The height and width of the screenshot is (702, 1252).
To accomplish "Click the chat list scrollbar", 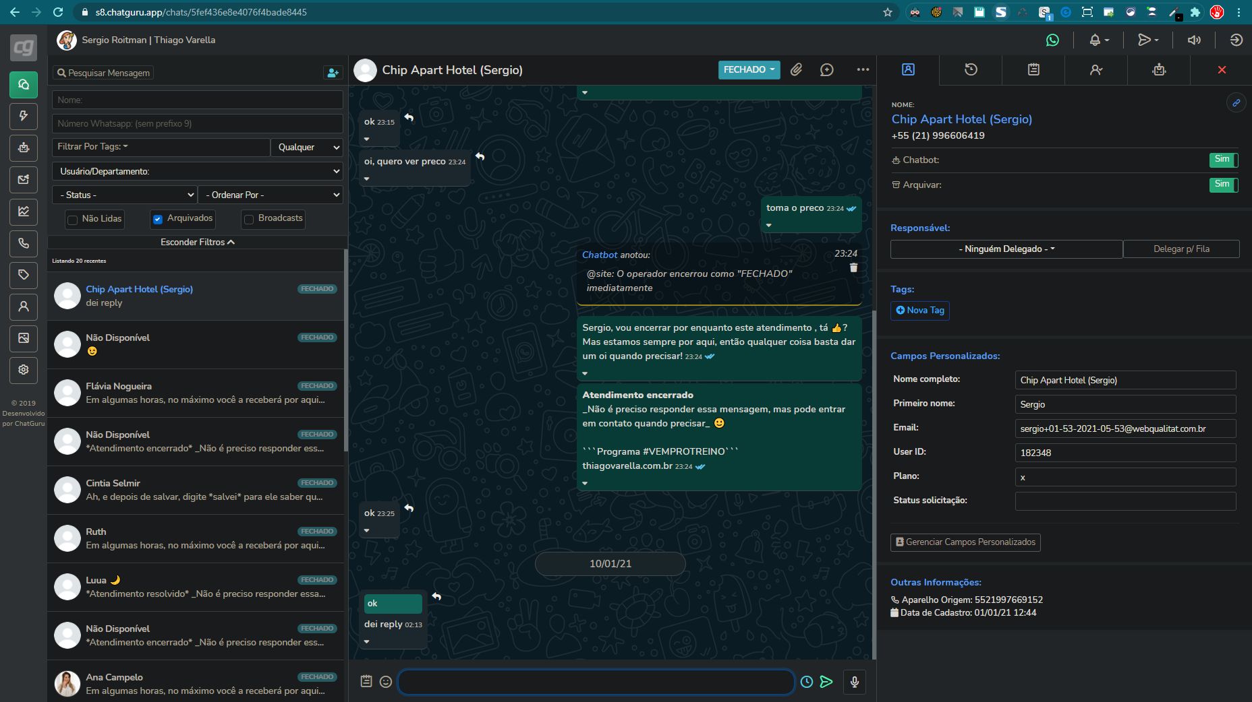I will (x=346, y=350).
